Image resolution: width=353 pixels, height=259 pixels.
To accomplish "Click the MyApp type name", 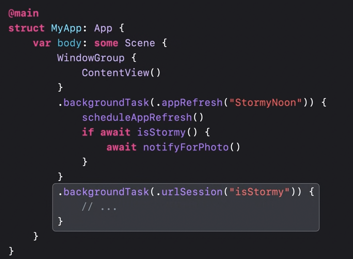I will coord(66,29).
